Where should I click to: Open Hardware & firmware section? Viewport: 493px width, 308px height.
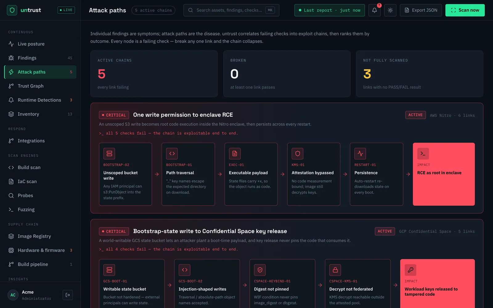[40, 250]
